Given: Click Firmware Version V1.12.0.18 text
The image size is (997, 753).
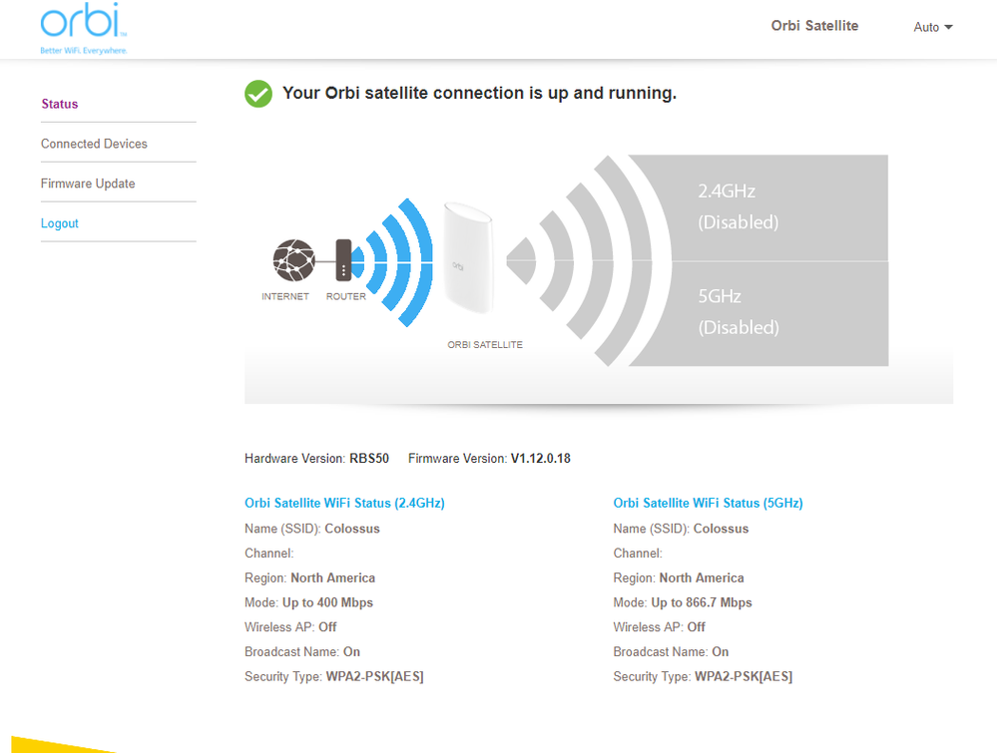Looking at the screenshot, I should (489, 458).
